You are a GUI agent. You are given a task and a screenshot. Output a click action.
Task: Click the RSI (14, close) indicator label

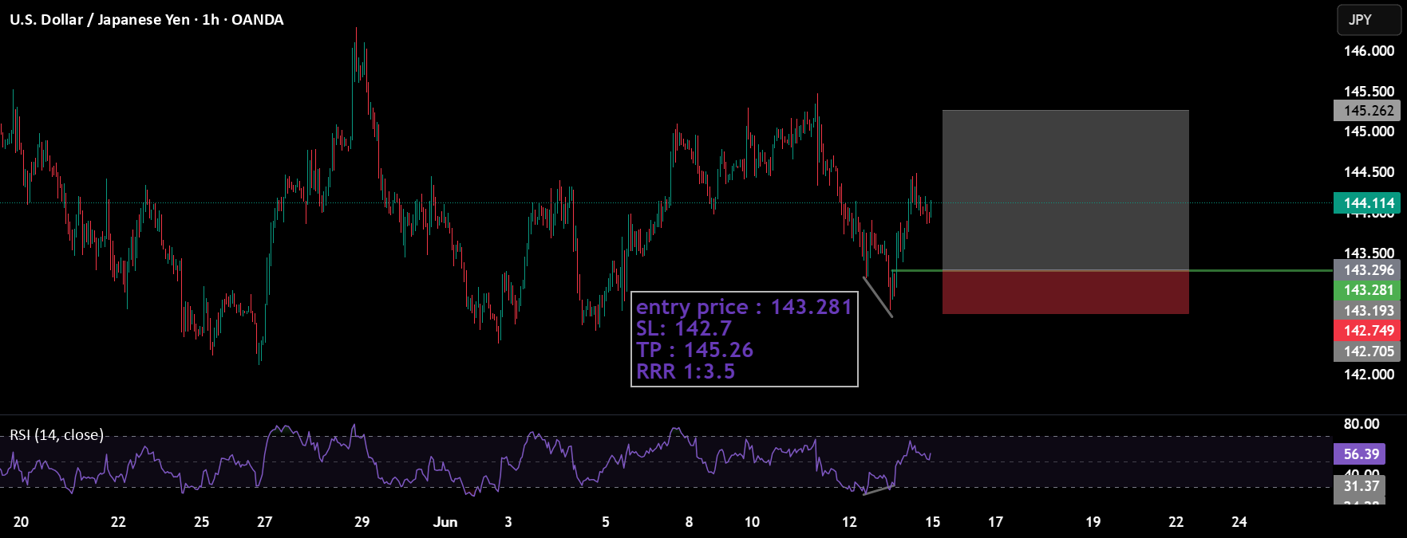click(57, 435)
